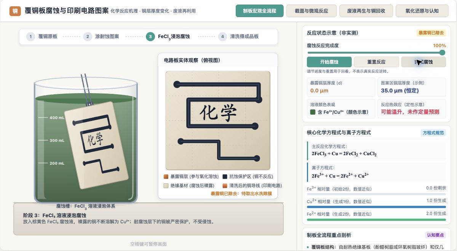Viewport: 457px width, 251px height.
Task: Open the 截面与微观反应 tab
Action: point(311,11)
